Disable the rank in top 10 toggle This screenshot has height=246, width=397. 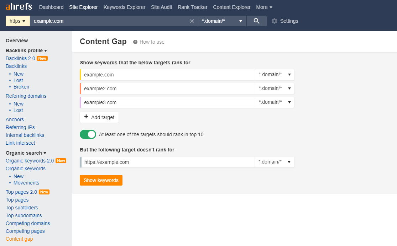pos(88,134)
